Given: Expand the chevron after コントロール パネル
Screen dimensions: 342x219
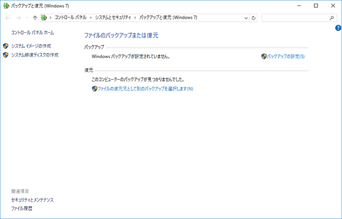Looking at the screenshot, I should tap(91, 17).
